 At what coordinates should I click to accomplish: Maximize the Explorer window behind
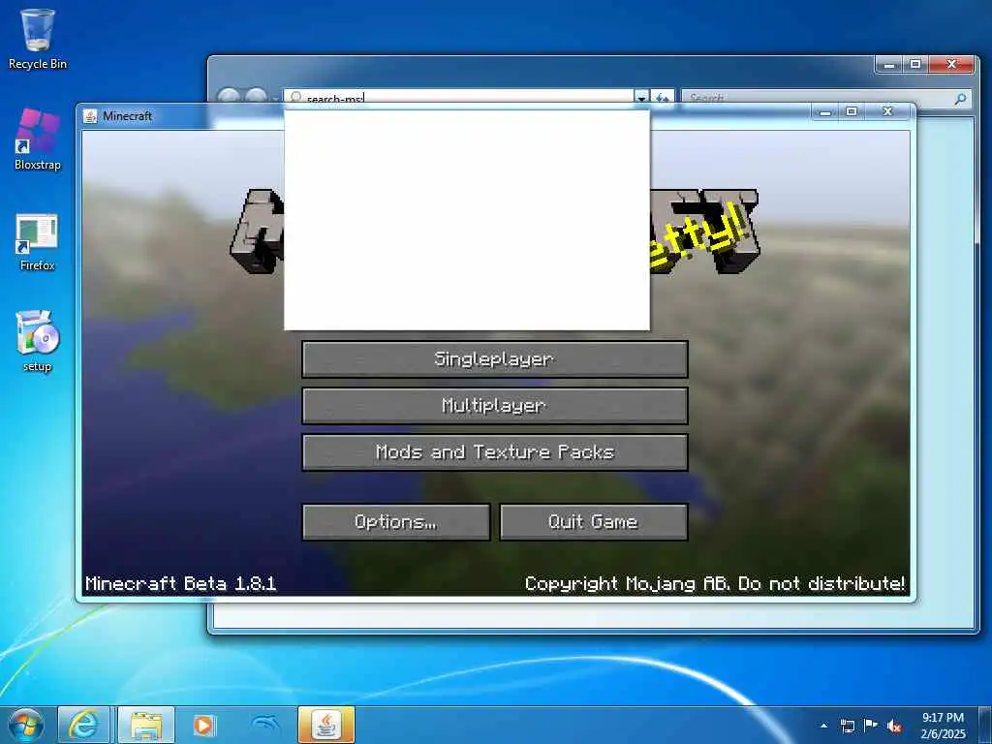click(x=915, y=65)
